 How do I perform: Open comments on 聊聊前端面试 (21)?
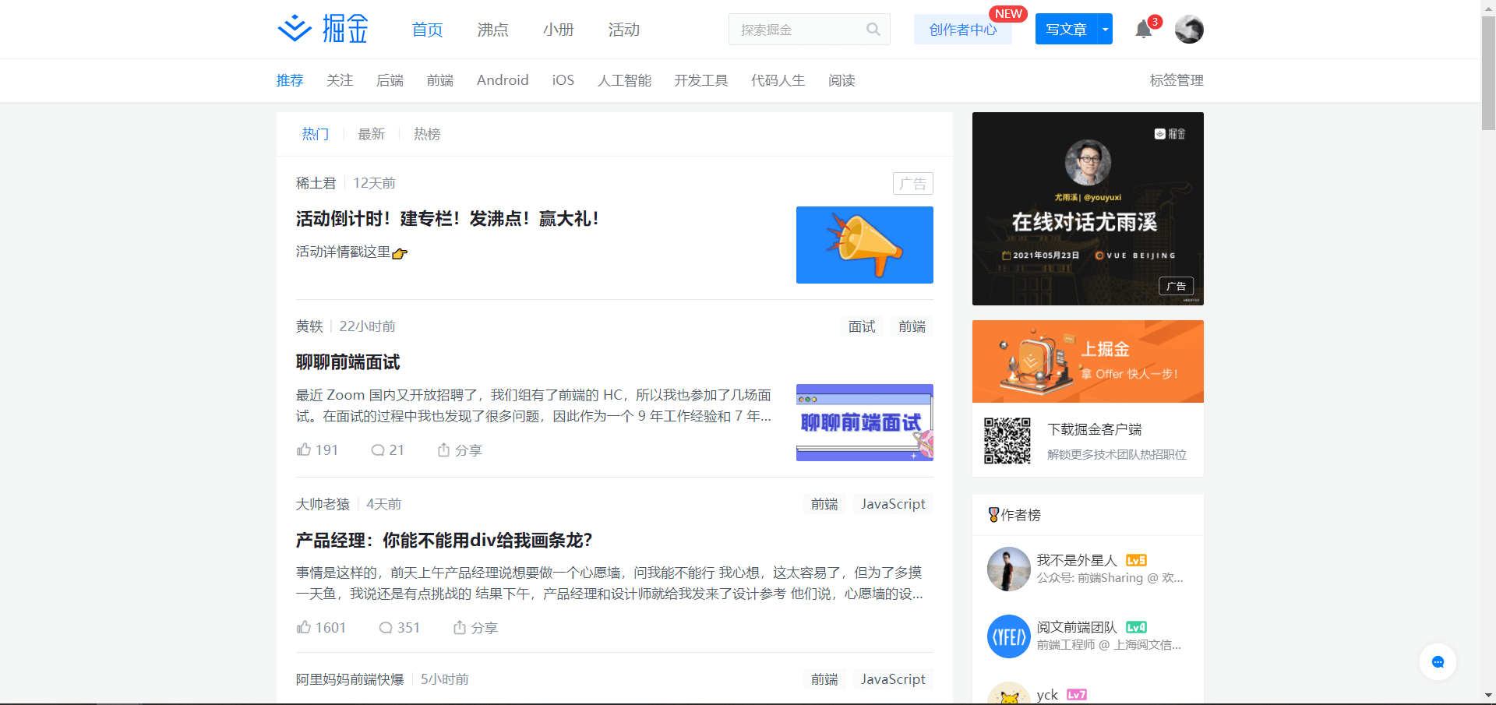click(x=387, y=449)
